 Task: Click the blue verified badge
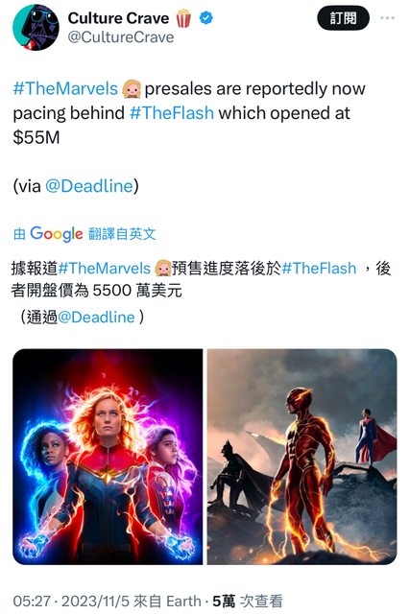(x=206, y=17)
